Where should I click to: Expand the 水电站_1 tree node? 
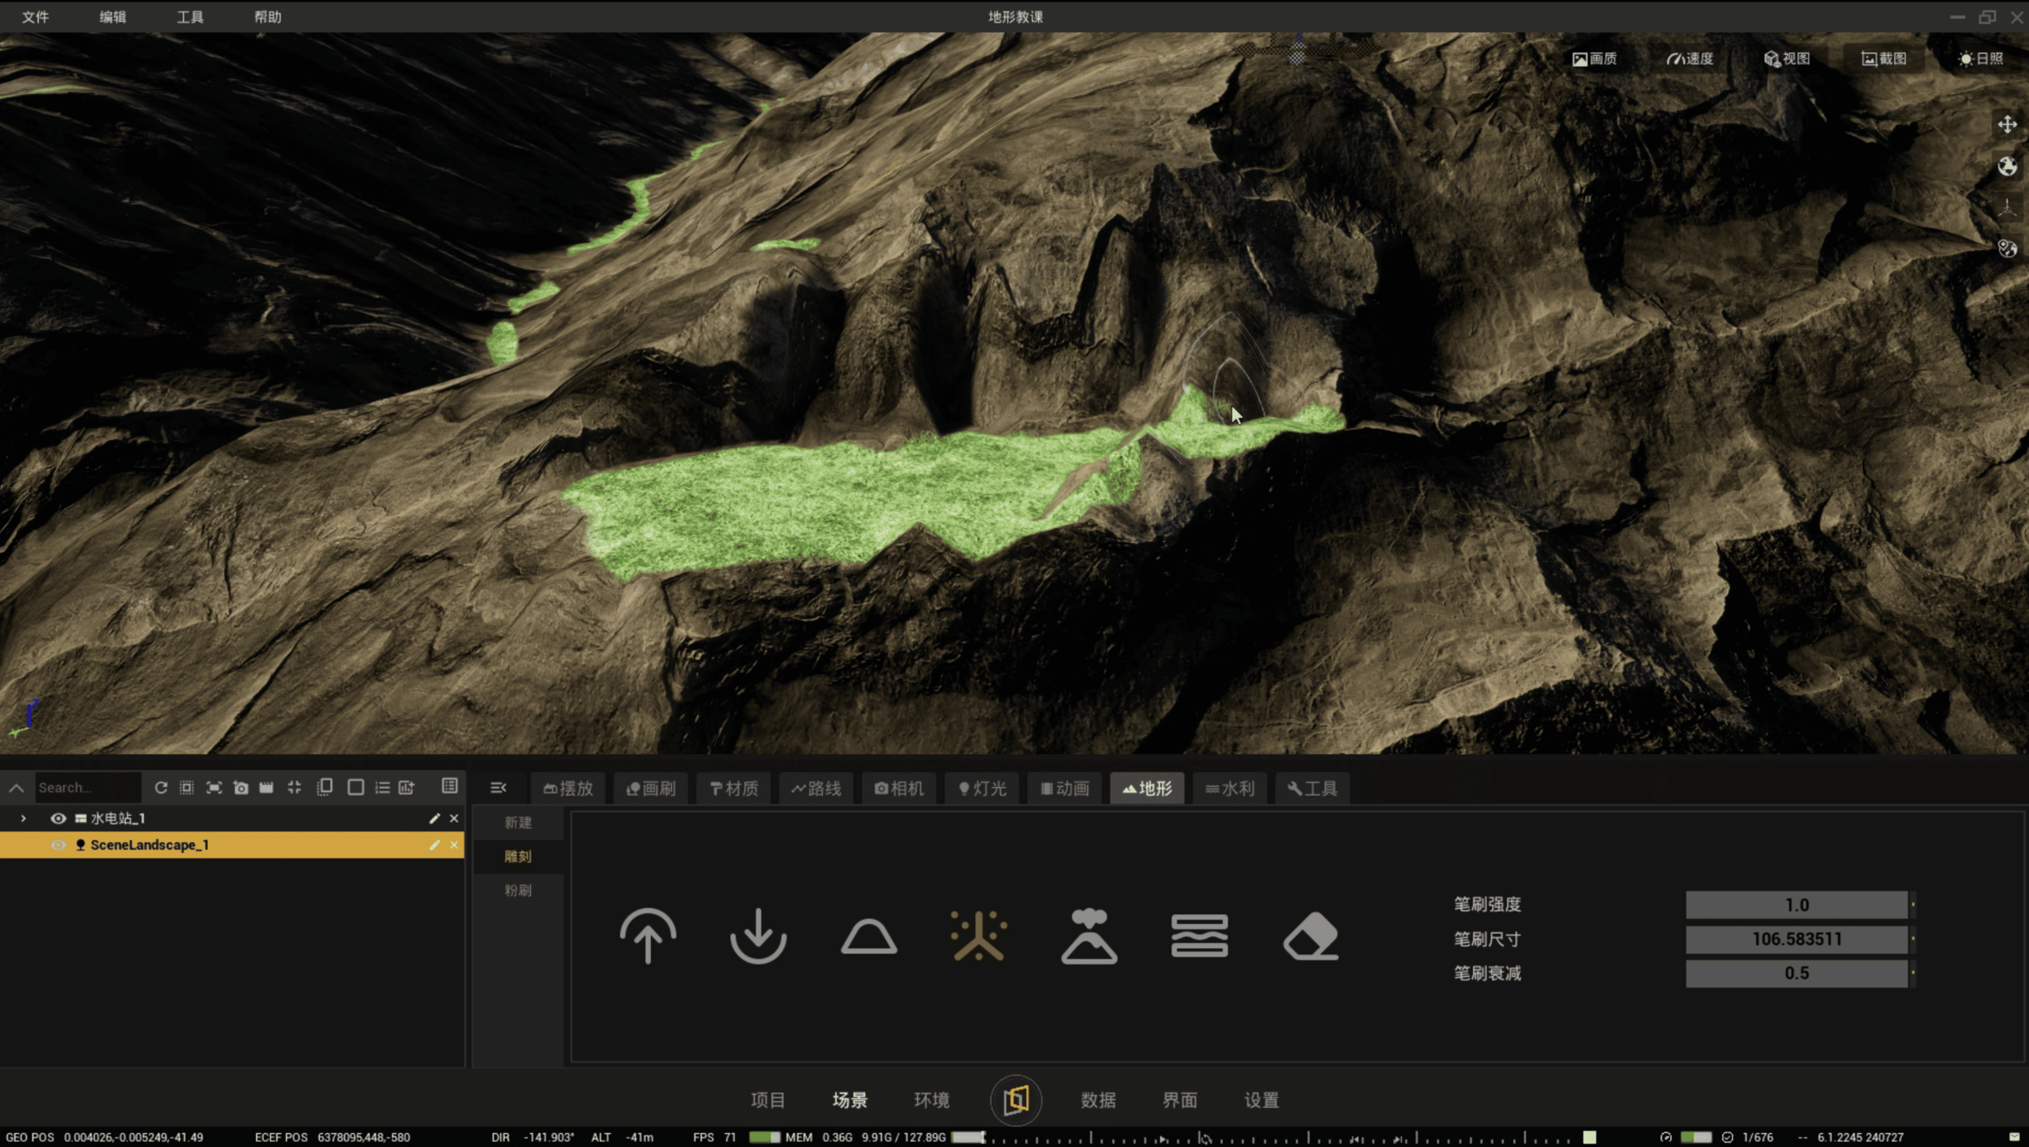click(24, 818)
